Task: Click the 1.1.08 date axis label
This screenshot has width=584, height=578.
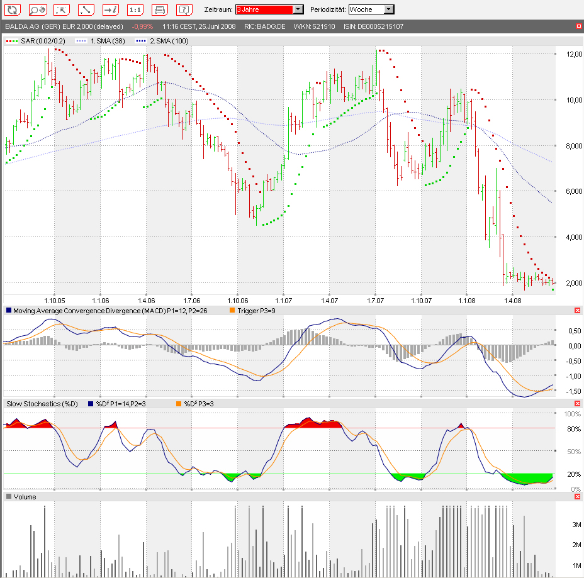Action: 467,301
